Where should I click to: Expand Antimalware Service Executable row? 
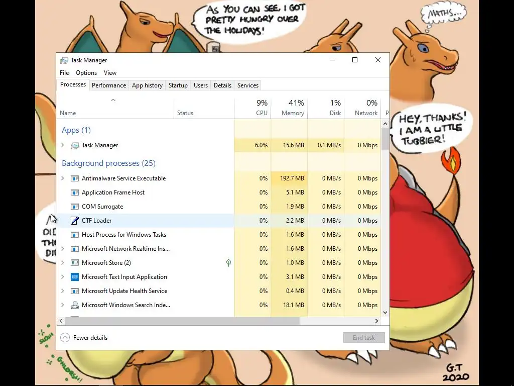pyautogui.click(x=63, y=178)
